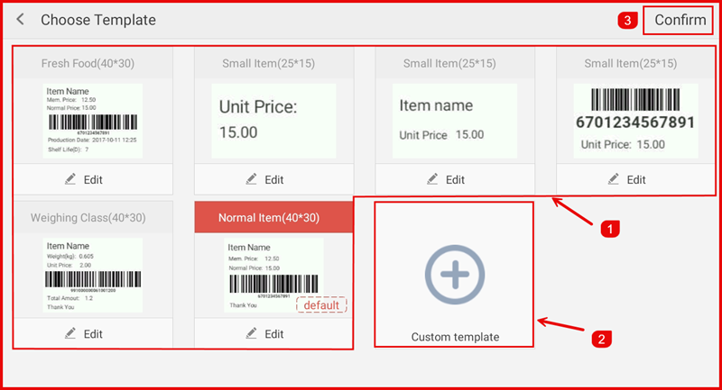
Task: Select the Normal Item default label preview
Action: [271, 275]
